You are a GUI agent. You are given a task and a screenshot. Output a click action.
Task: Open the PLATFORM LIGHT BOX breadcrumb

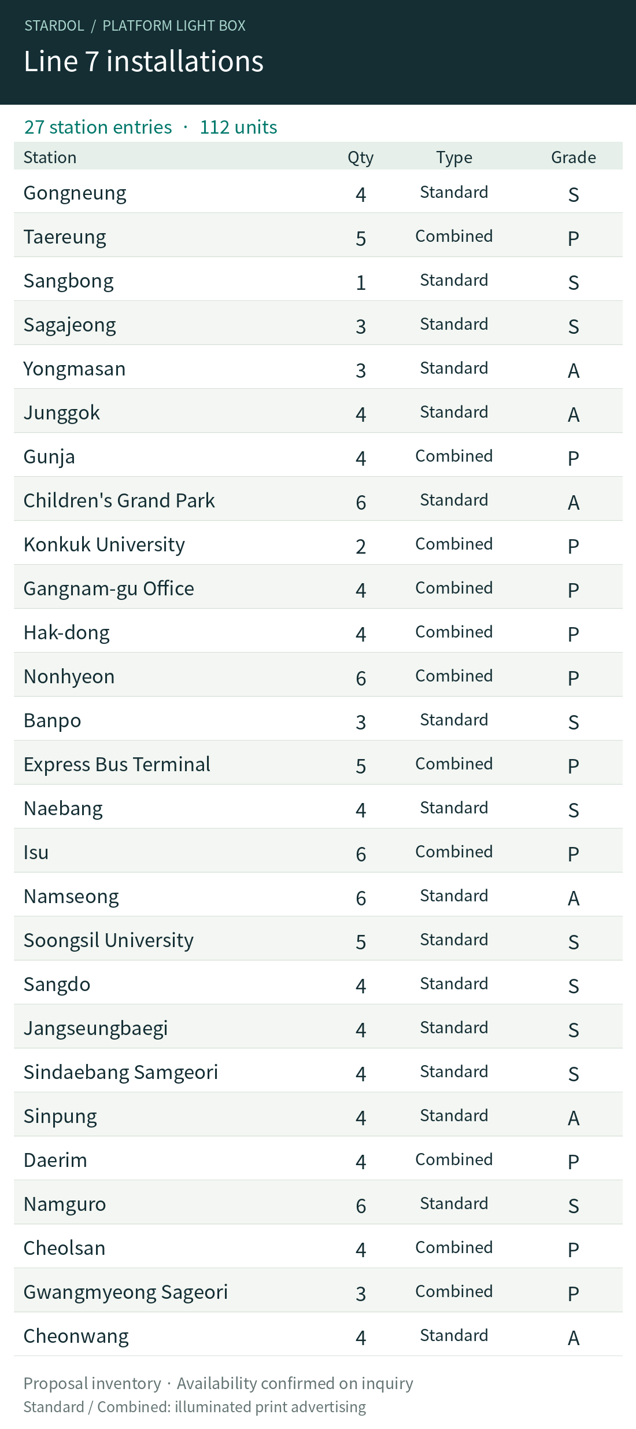point(174,25)
